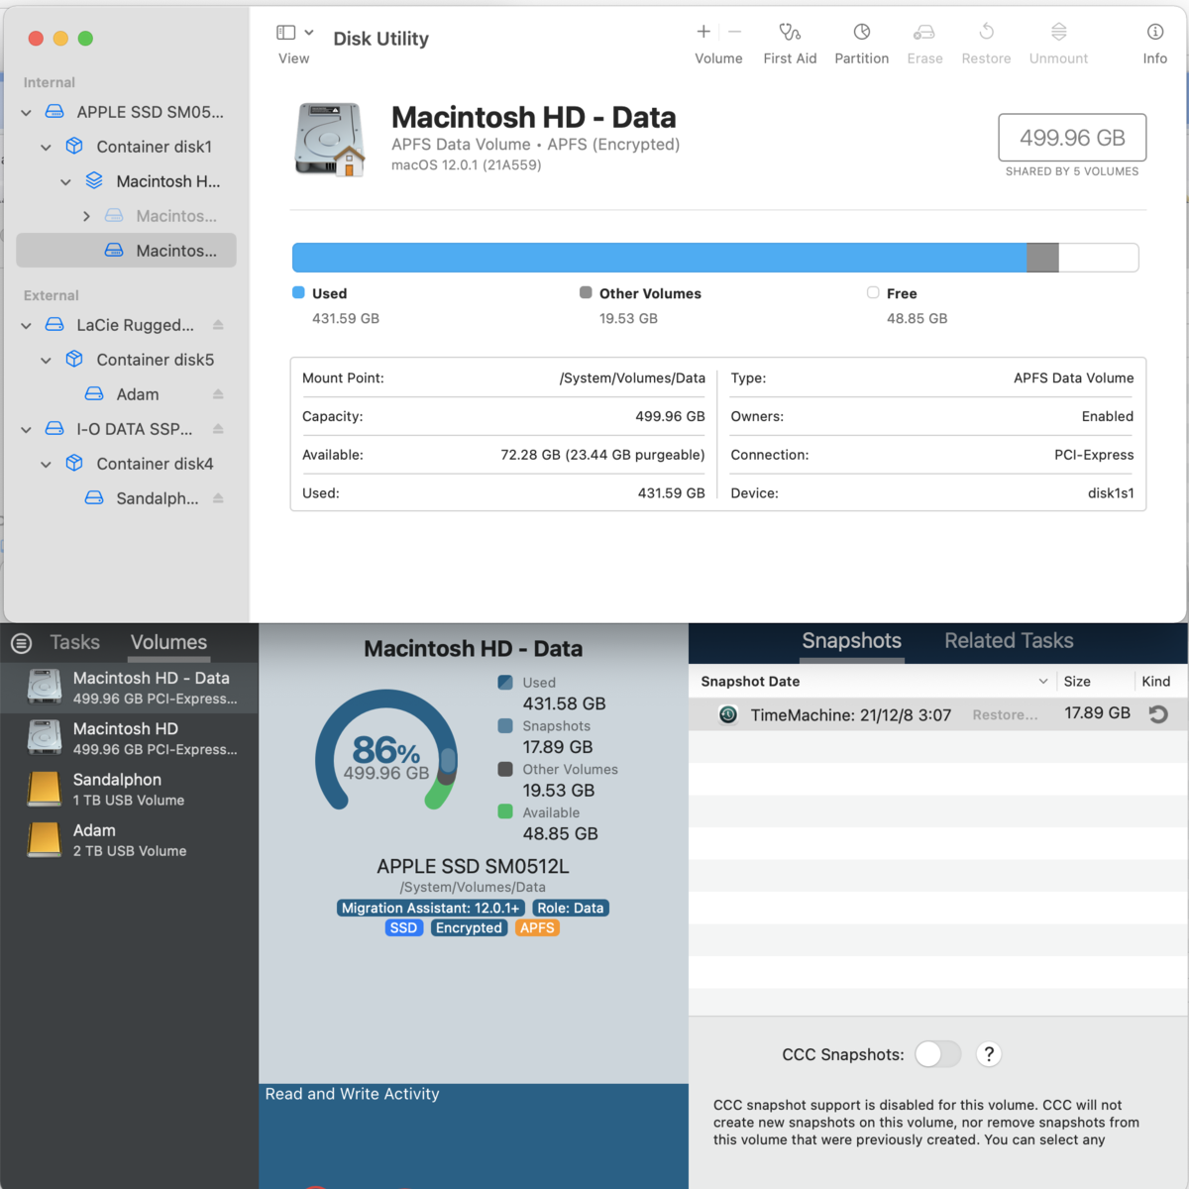Eject the Adam volume

point(218,394)
